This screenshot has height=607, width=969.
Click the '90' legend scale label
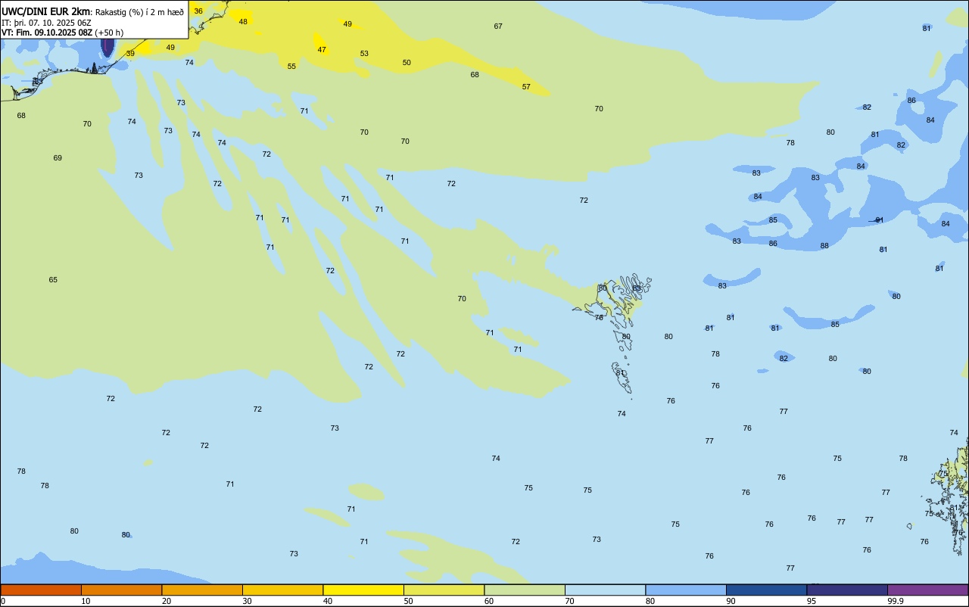tap(731, 601)
